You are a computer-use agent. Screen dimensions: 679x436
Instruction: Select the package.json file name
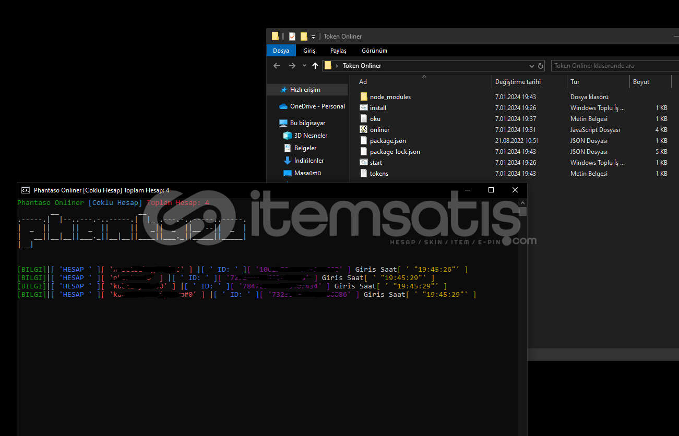click(388, 141)
